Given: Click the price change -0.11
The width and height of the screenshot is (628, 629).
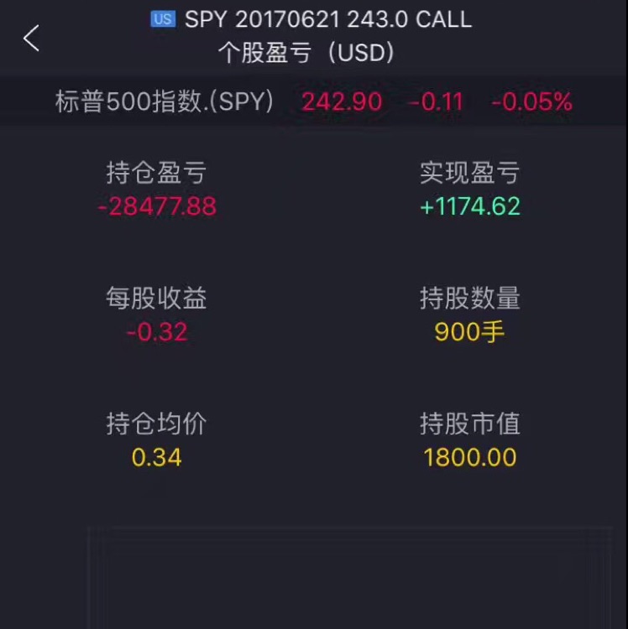Looking at the screenshot, I should click(x=436, y=101).
